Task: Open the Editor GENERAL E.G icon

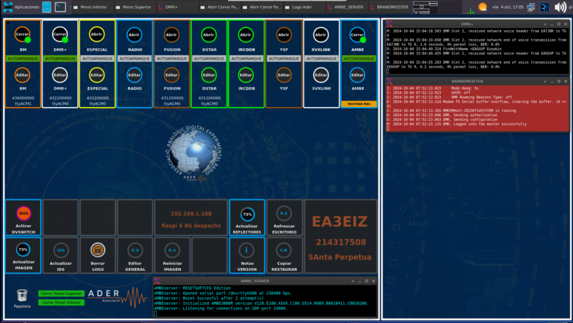Action: pos(135,250)
